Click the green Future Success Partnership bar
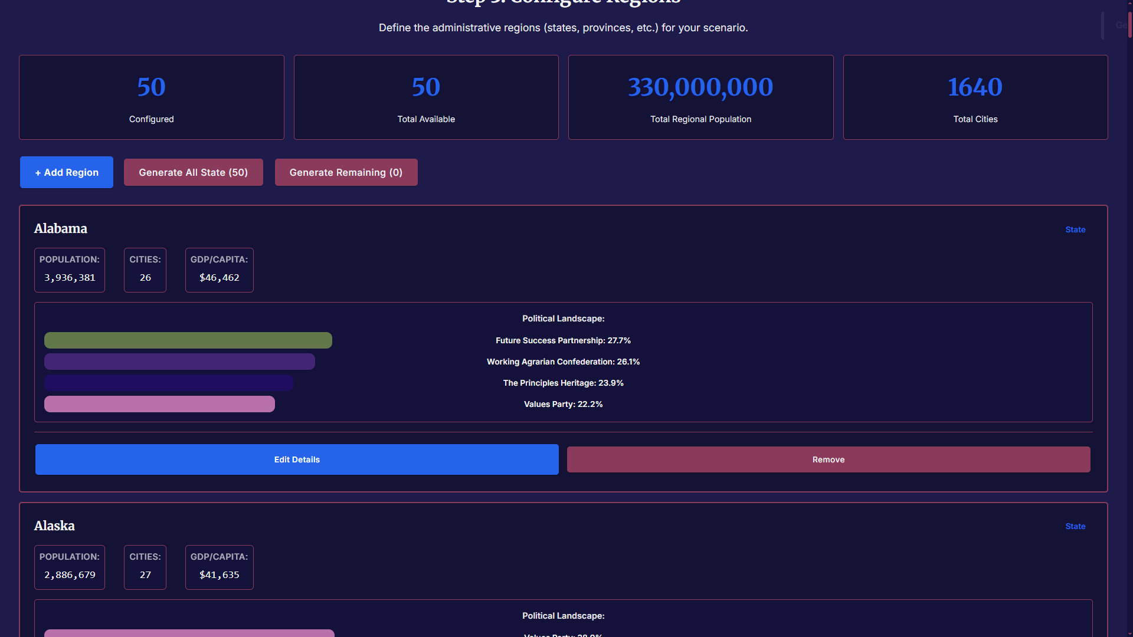This screenshot has height=637, width=1133. [188, 340]
